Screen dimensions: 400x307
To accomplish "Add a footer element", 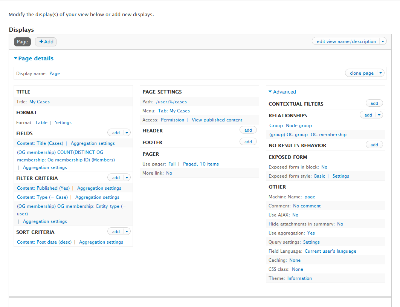I will pos(248,142).
